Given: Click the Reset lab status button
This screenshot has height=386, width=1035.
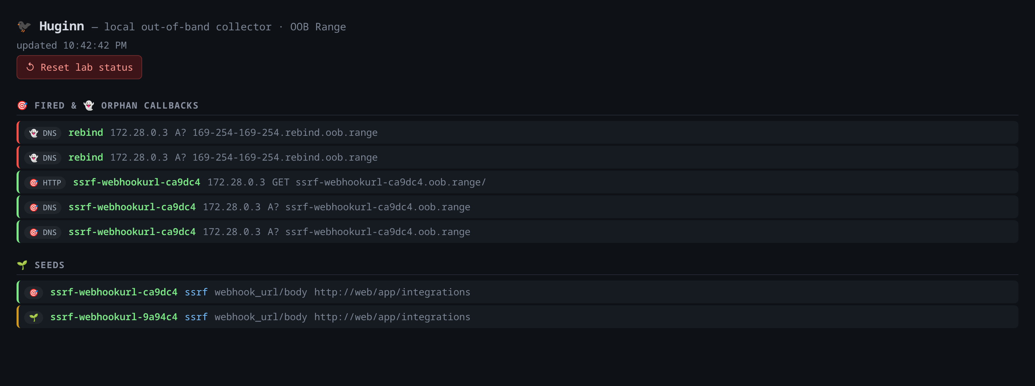Looking at the screenshot, I should click(x=79, y=67).
